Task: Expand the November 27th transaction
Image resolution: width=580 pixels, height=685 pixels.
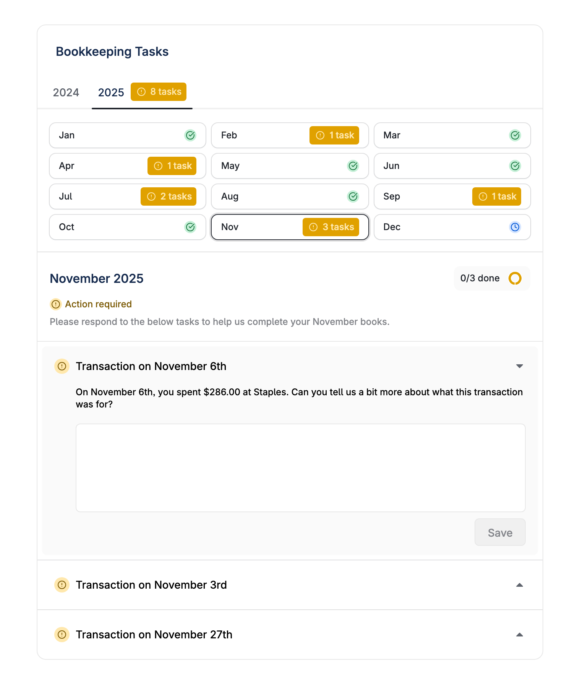Action: (520, 635)
